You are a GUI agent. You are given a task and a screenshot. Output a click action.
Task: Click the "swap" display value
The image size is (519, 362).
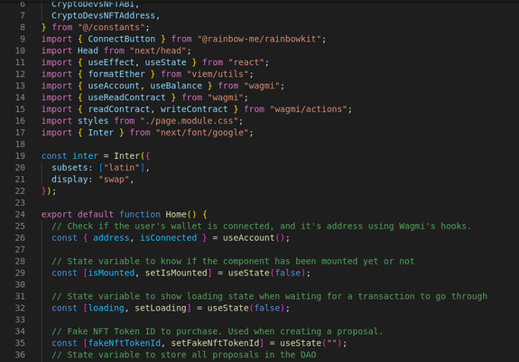point(114,180)
